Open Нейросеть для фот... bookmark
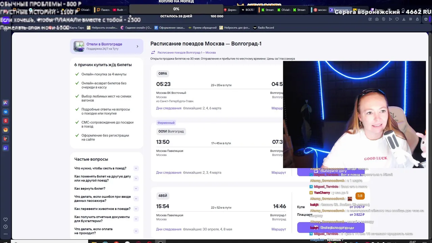 pyautogui.click(x=235, y=28)
